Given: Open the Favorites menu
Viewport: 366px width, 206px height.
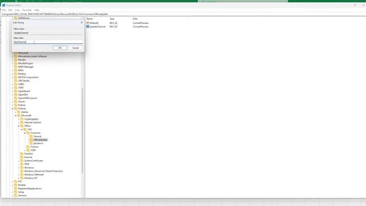Looking at the screenshot, I should coord(27,10).
